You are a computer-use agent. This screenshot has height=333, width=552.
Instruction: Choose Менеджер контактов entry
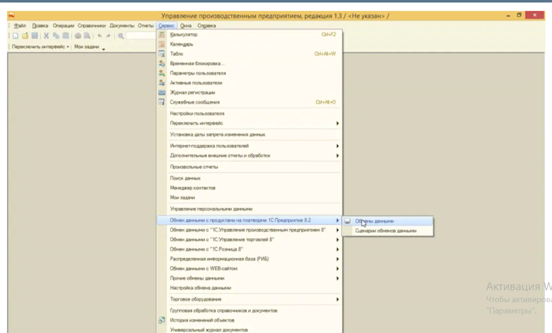(x=249, y=188)
